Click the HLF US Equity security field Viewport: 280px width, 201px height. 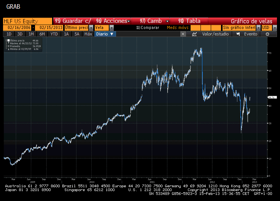click(x=28, y=21)
